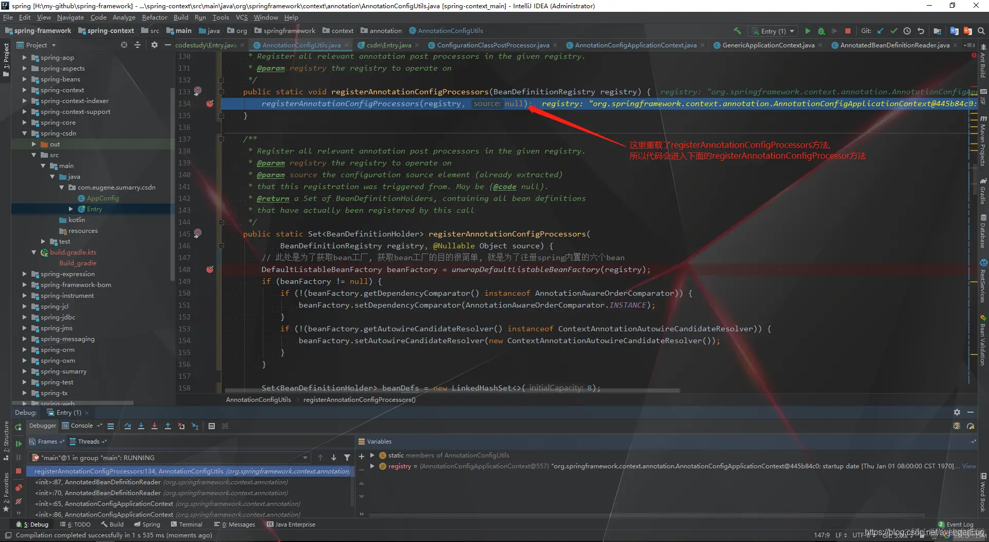Viewport: 989px width, 542px height.
Task: Click Step Over in debugger toolbar
Action: [128, 426]
